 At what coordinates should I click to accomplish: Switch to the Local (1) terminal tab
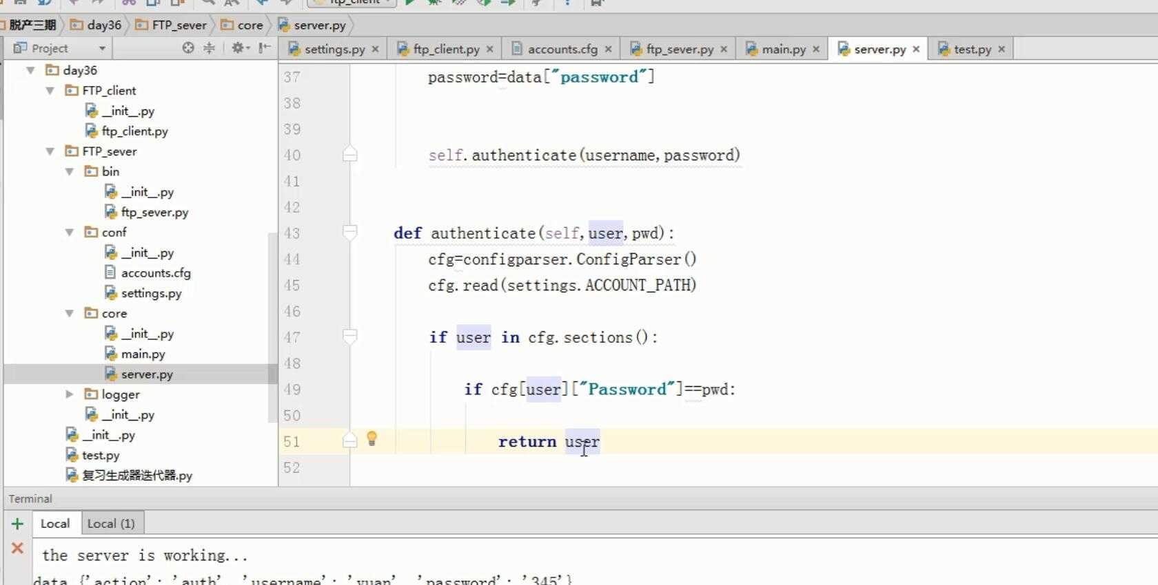[111, 524]
